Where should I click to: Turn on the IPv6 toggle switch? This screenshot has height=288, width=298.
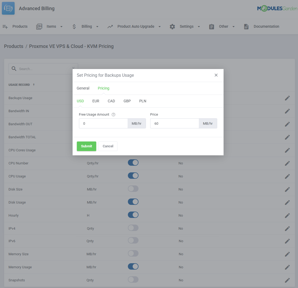point(133,241)
